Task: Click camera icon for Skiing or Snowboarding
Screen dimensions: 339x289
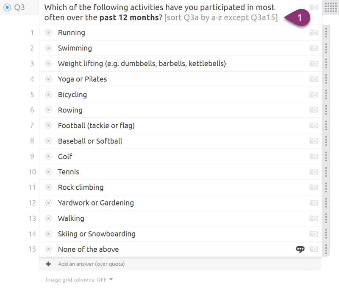Action: (314, 234)
